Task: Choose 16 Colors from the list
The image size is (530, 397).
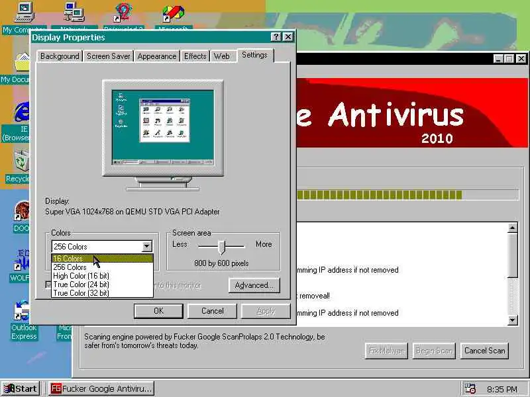Action: pos(102,258)
